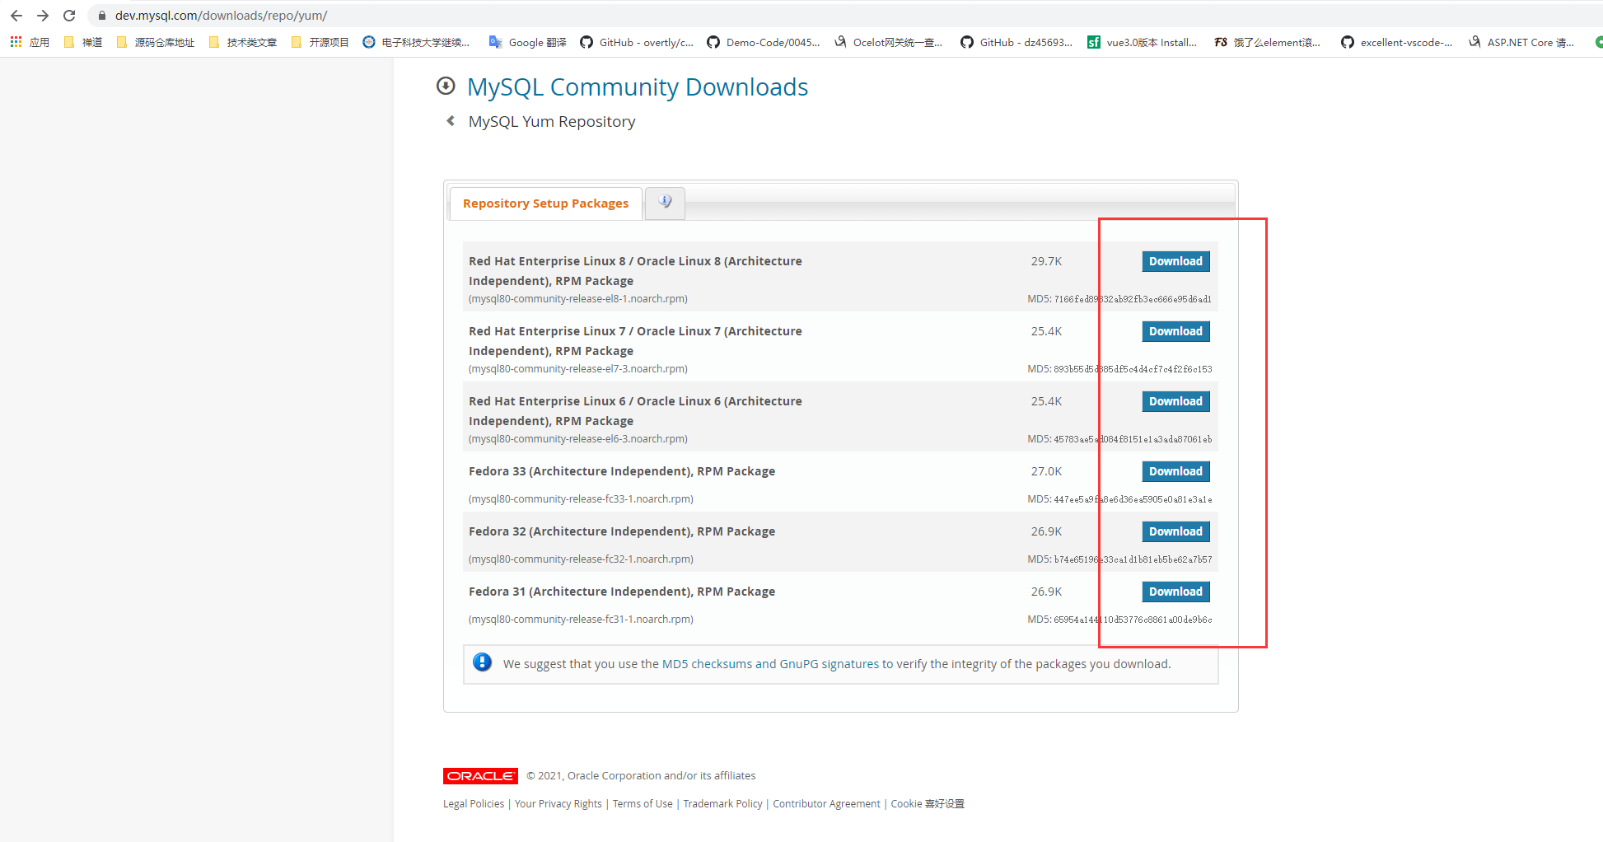
Task: Open the apps grid icon in bookmarks bar
Action: [16, 42]
